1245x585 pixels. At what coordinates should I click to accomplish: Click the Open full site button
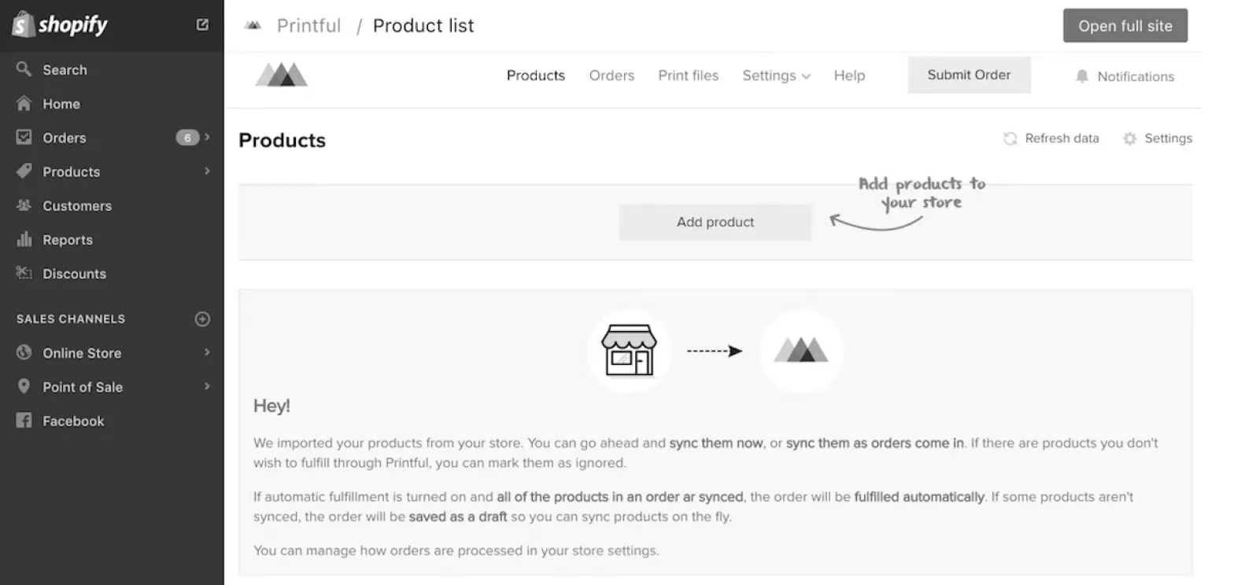[x=1125, y=26]
